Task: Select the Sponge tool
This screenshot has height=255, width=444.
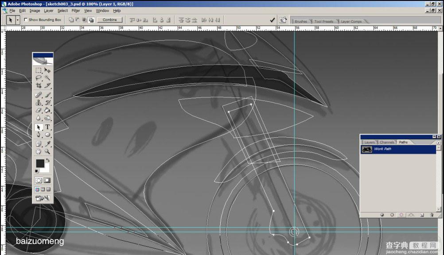Action: [47, 118]
